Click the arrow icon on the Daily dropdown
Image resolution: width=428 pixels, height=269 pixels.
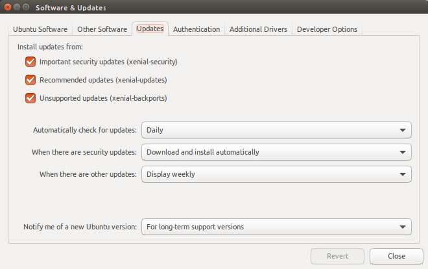(402, 131)
